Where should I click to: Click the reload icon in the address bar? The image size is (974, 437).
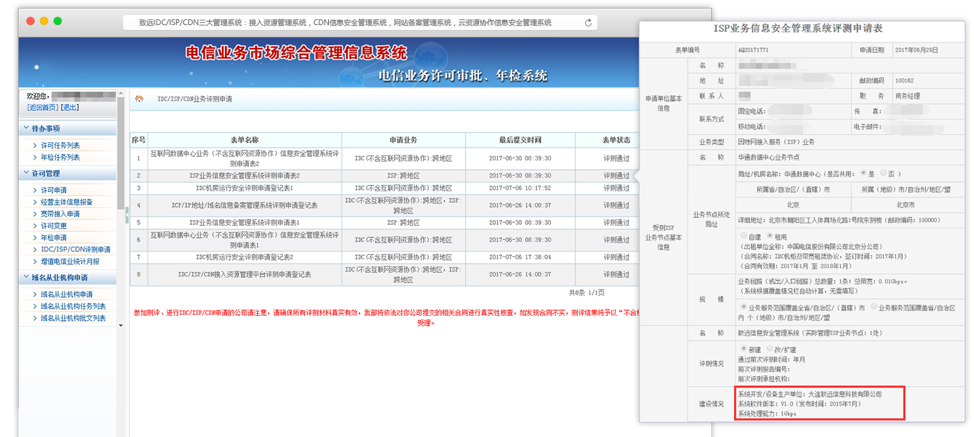tap(589, 23)
